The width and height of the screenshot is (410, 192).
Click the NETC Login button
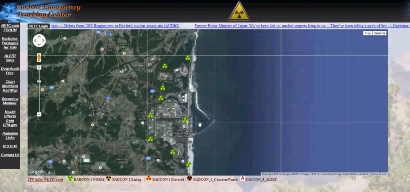tap(38, 26)
